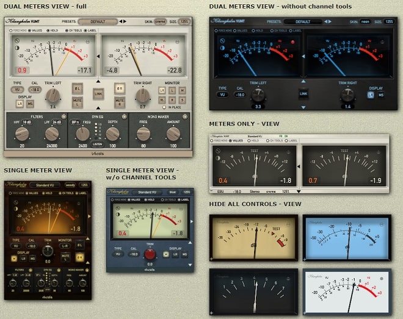The height and width of the screenshot is (319, 403).
Task: Open LPF 24 dB slope selector
Action: [57, 122]
